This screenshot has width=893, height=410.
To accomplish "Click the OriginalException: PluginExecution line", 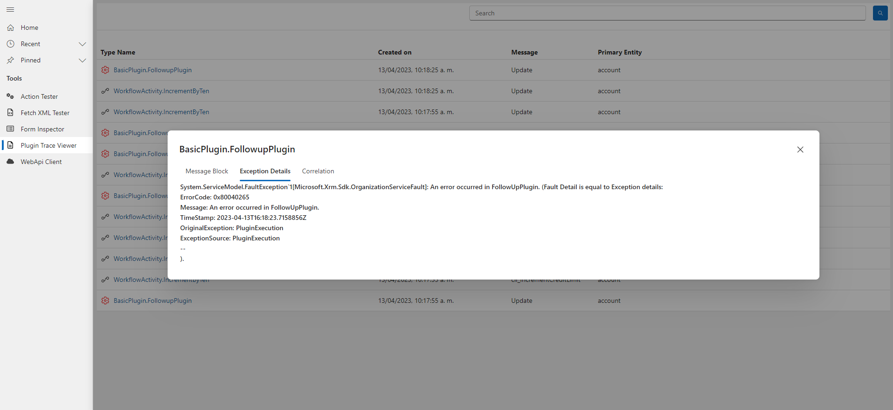I will [x=231, y=228].
